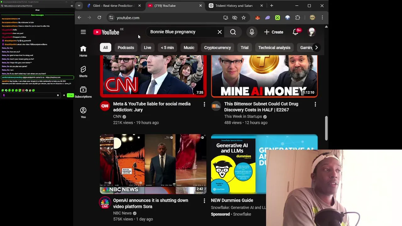Open Subscriptions in the sidebar

pyautogui.click(x=83, y=92)
